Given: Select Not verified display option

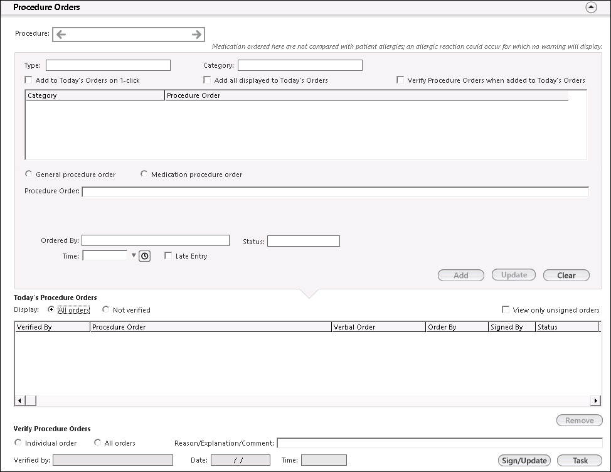Looking at the screenshot, I should pos(105,310).
